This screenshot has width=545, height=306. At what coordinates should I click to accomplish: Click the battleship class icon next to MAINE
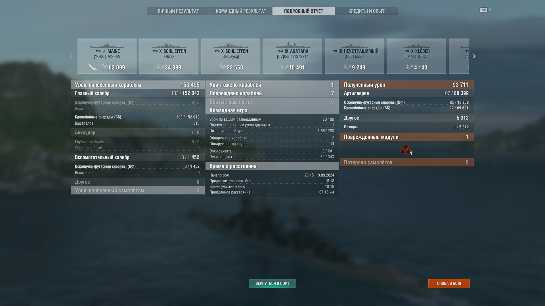pyautogui.click(x=98, y=51)
